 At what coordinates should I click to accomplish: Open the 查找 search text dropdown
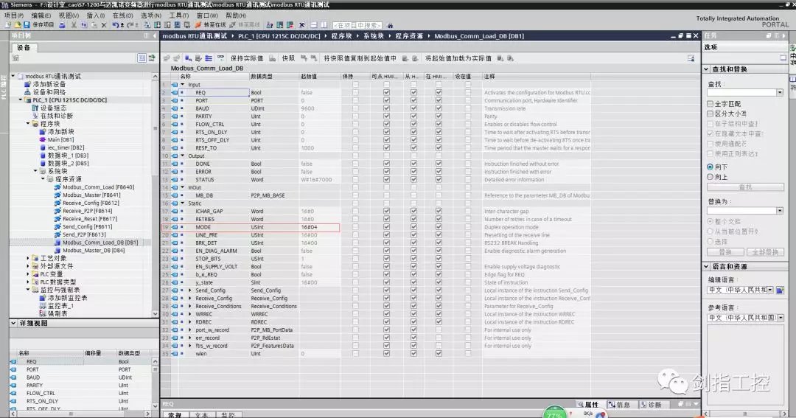[x=780, y=93]
